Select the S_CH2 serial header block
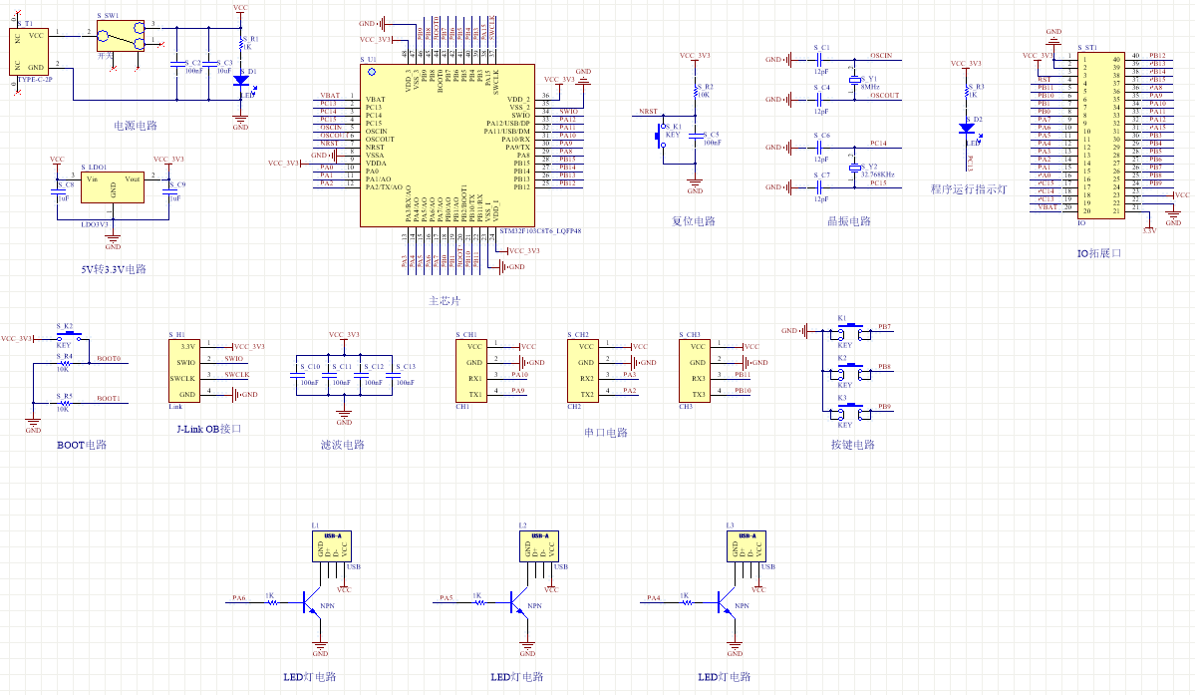The image size is (1196, 695). click(x=584, y=370)
